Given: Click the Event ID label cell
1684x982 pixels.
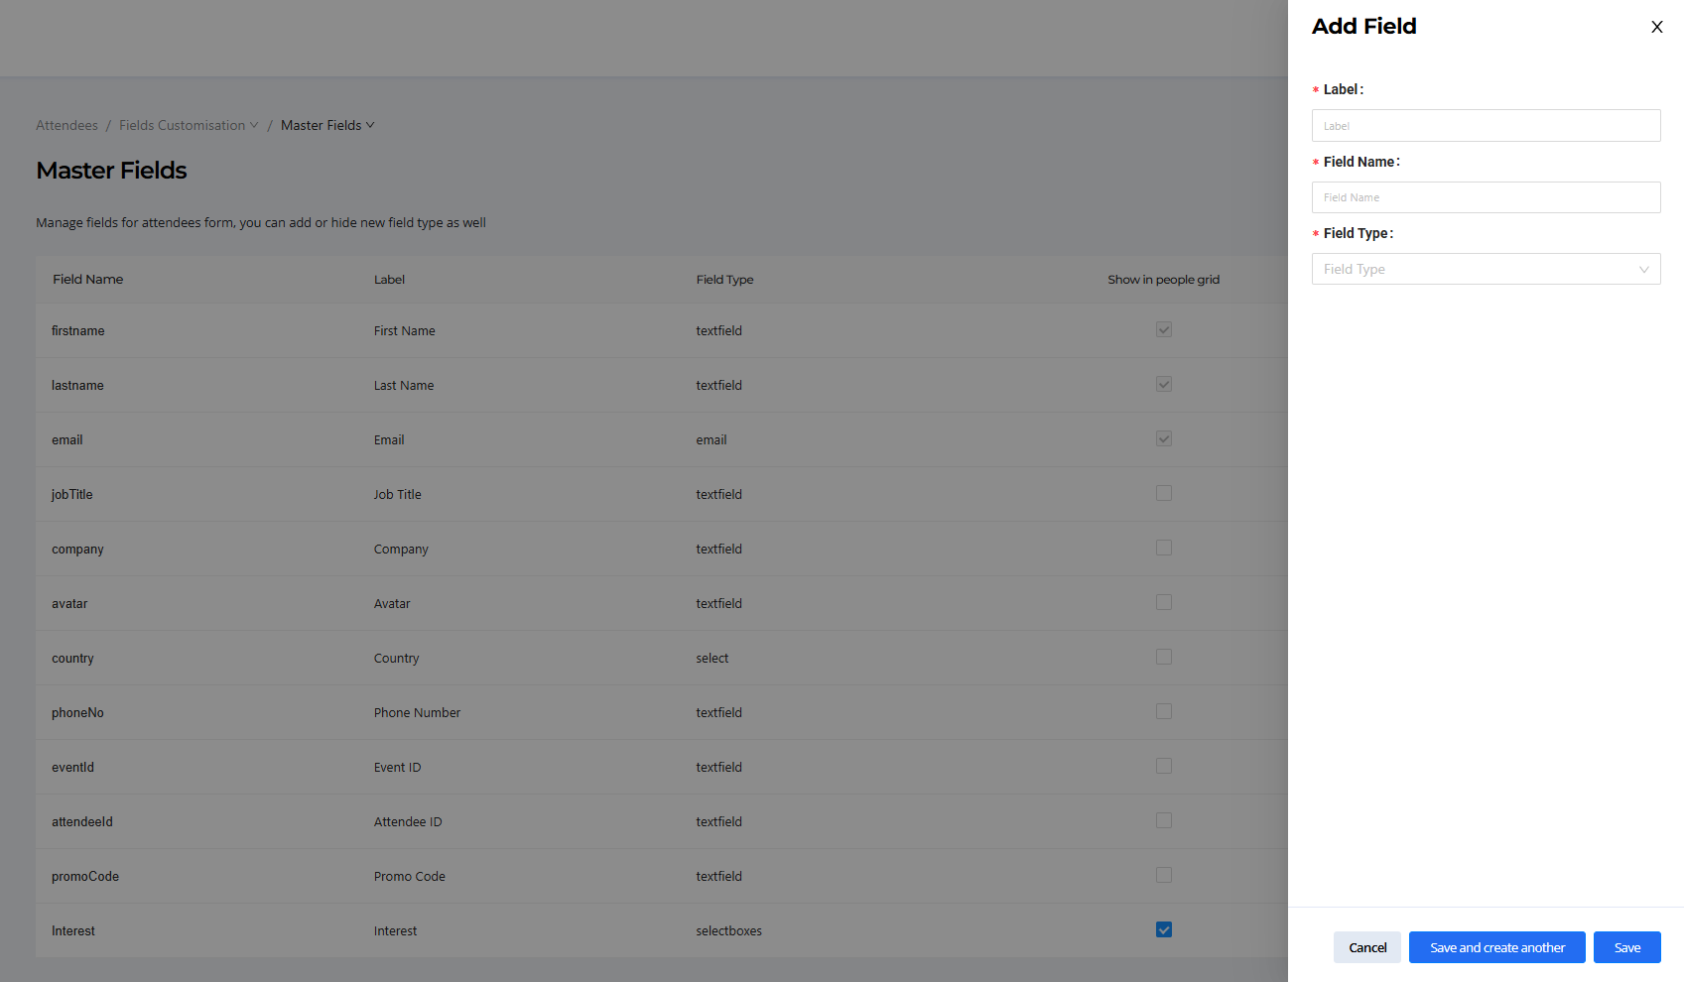Looking at the screenshot, I should [x=397, y=768].
